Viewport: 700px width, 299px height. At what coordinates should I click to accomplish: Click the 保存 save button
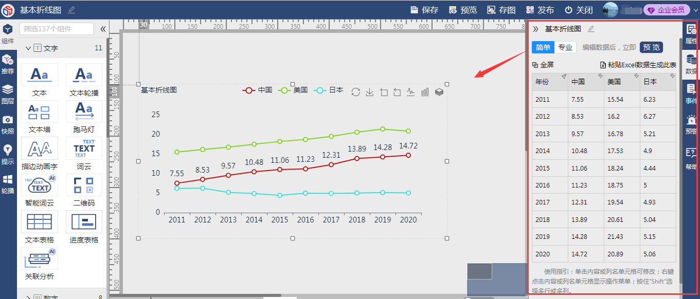(424, 10)
